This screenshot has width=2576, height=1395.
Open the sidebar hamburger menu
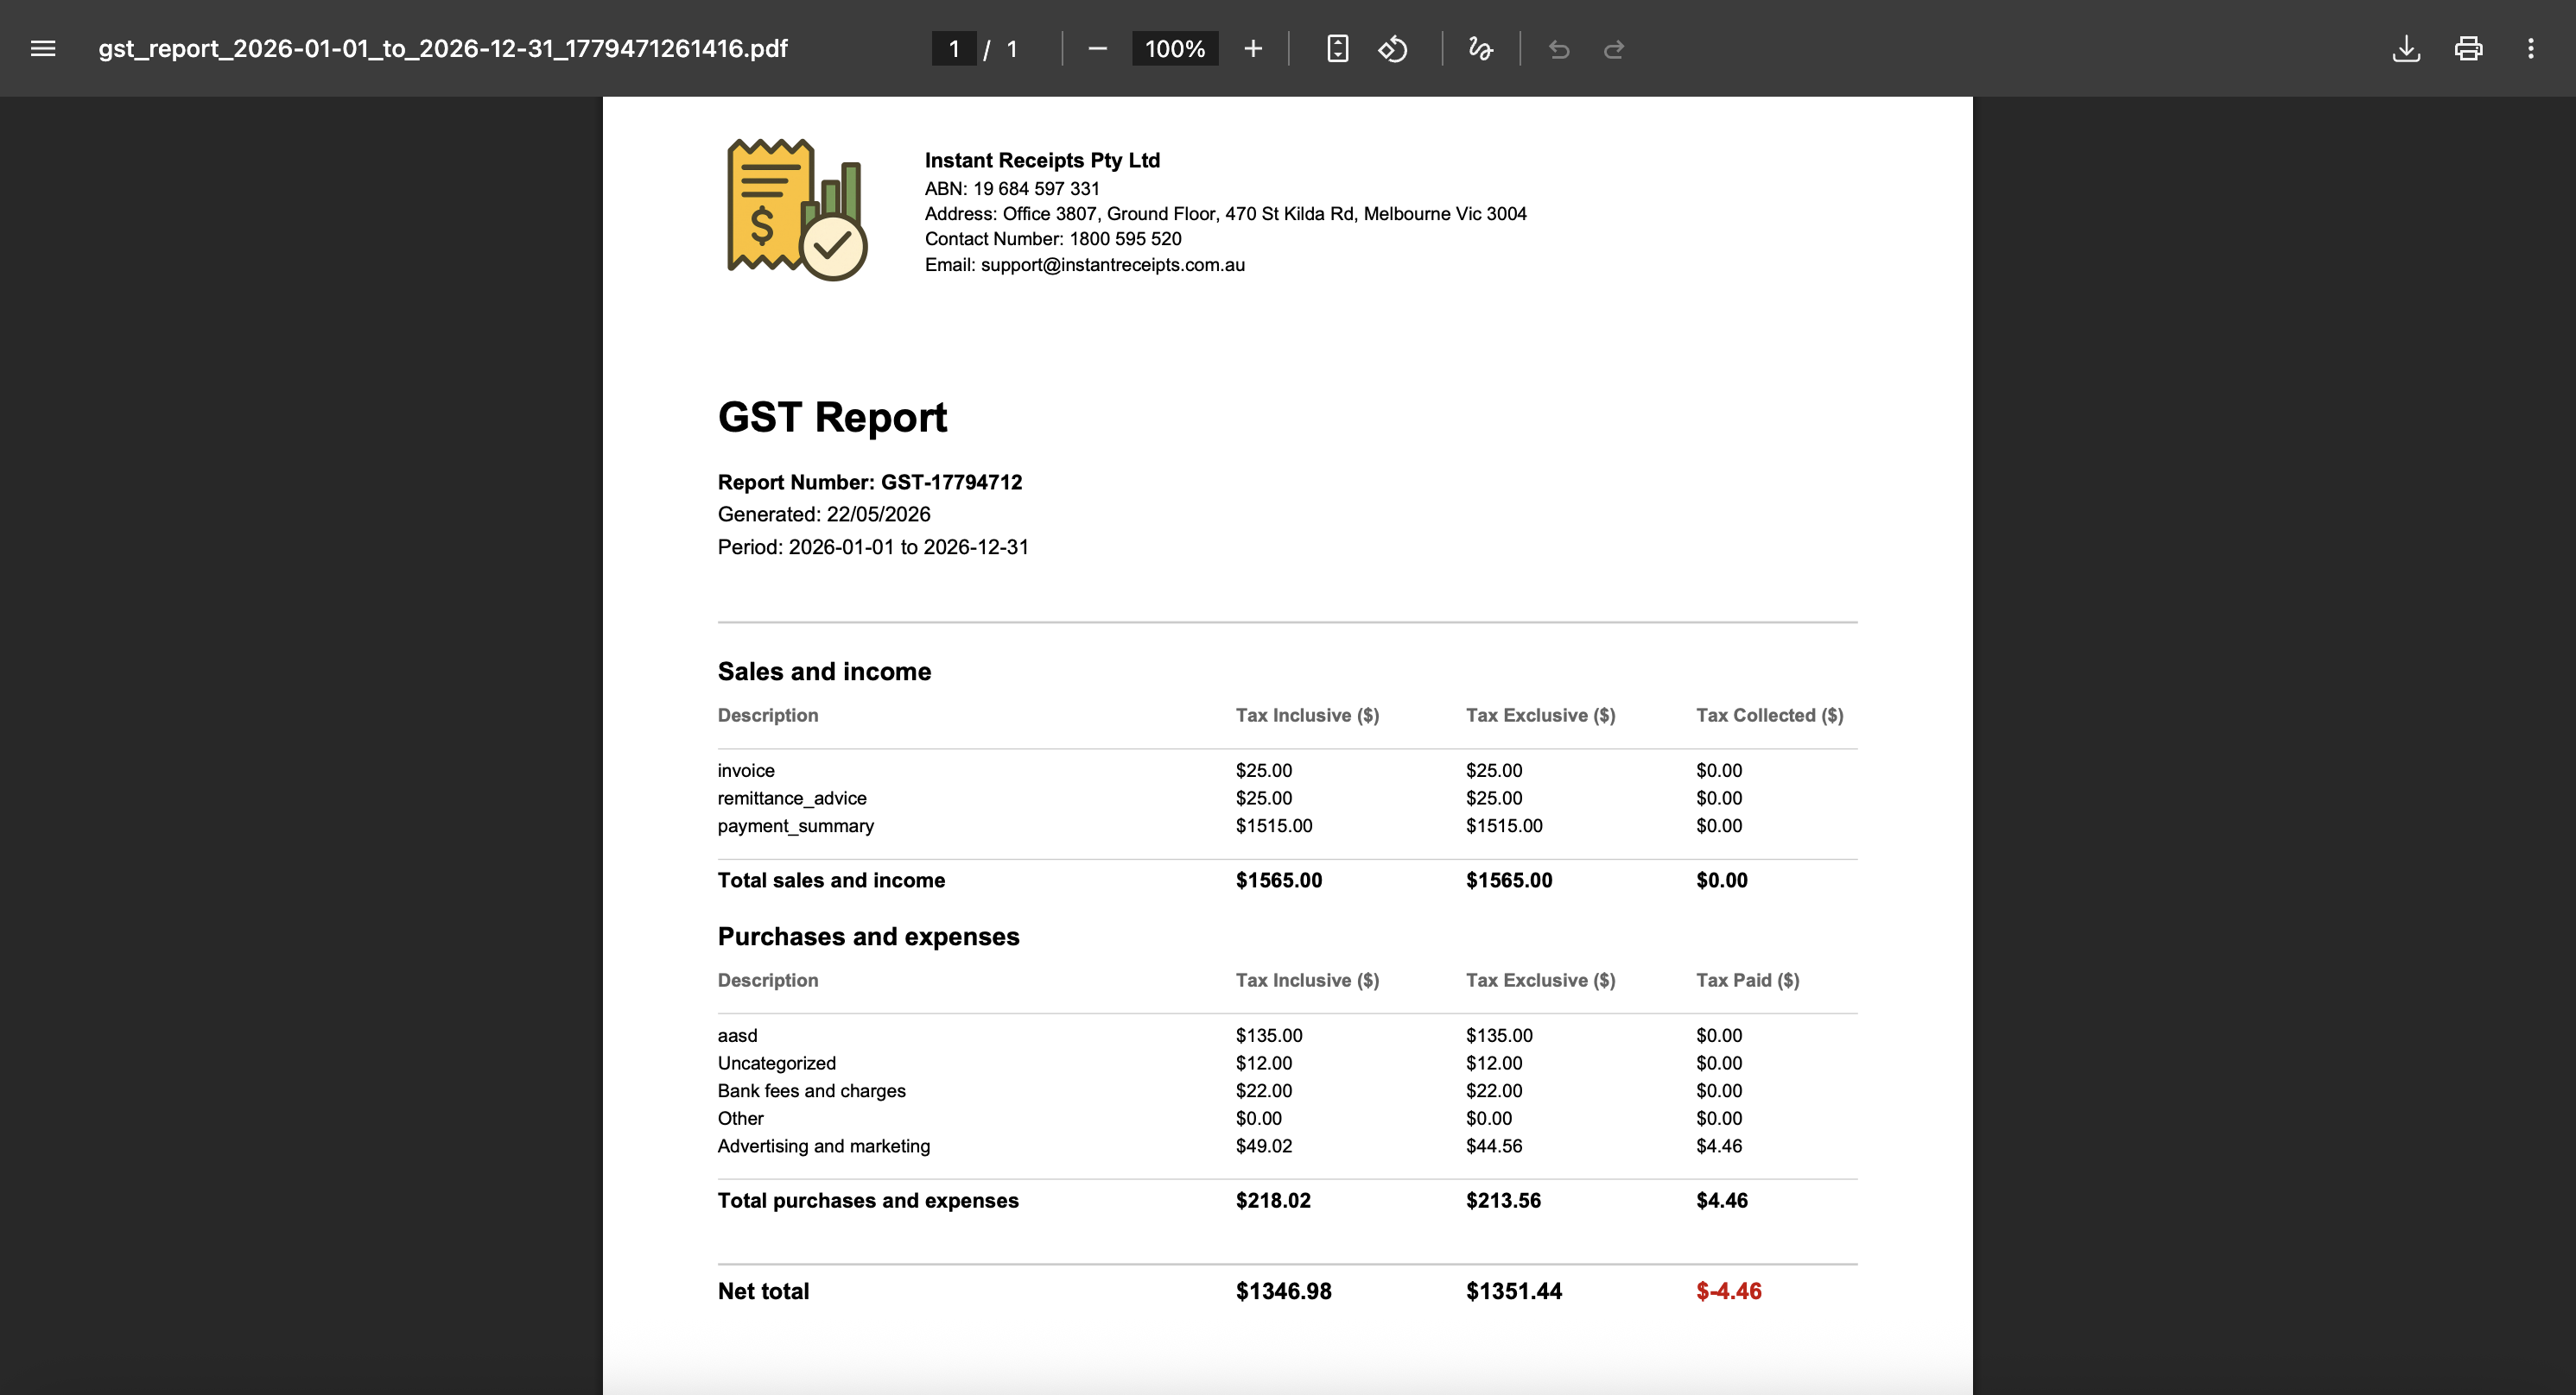[43, 48]
